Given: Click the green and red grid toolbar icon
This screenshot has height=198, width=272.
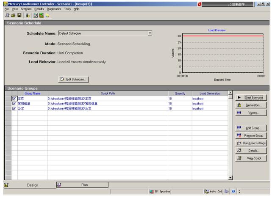Looking at the screenshot, I should (42, 16).
